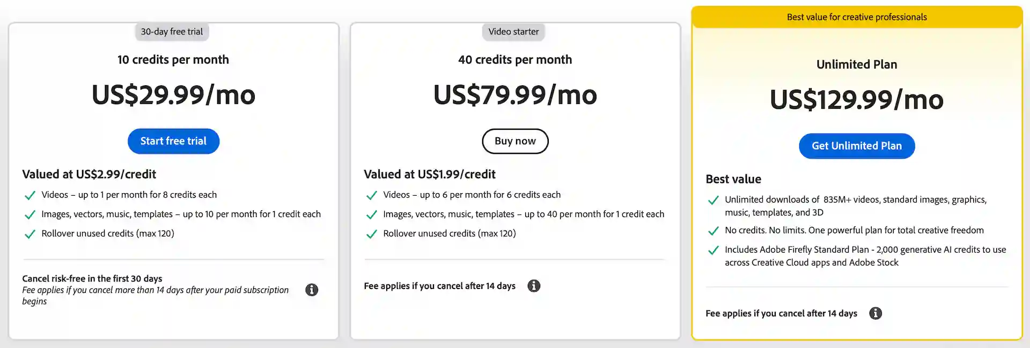Click checkmark next to Adobe Firefly Standard Plan feature
Viewport: 1030px width, 348px height.
(x=713, y=250)
